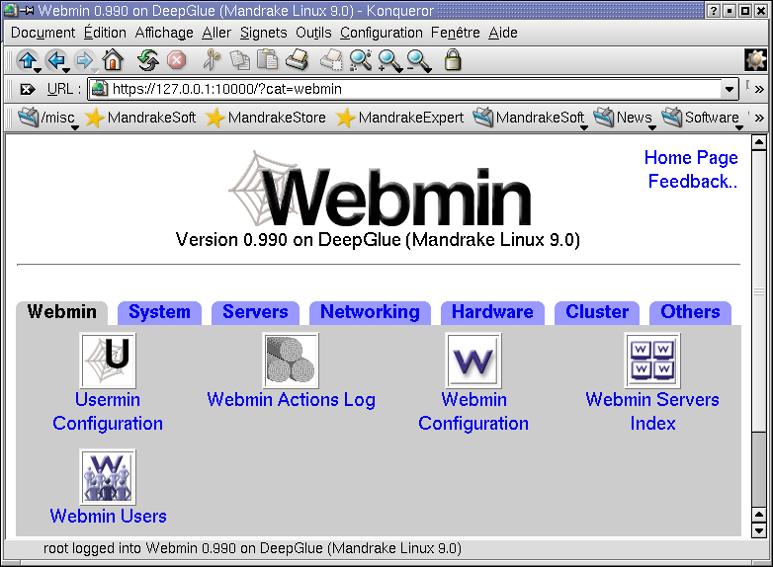
Task: Switch to the Cluster tab
Action: coord(596,312)
